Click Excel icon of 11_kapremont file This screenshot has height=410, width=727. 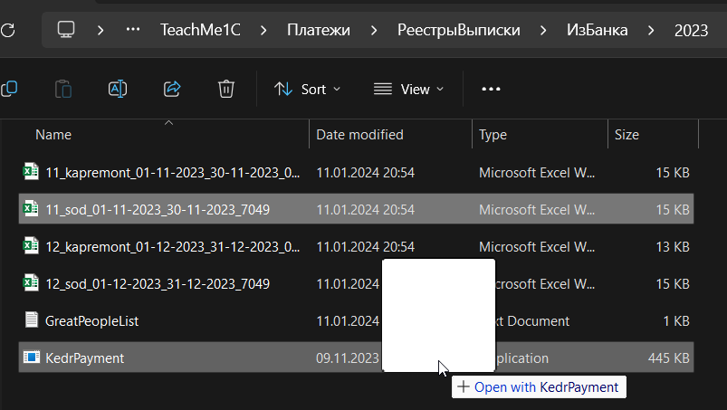pyautogui.click(x=31, y=171)
